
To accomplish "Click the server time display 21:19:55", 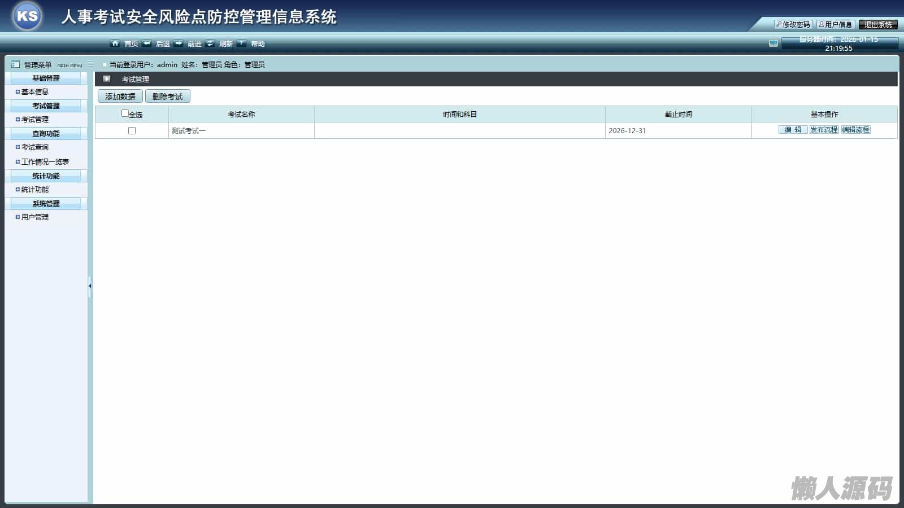I will click(x=839, y=49).
